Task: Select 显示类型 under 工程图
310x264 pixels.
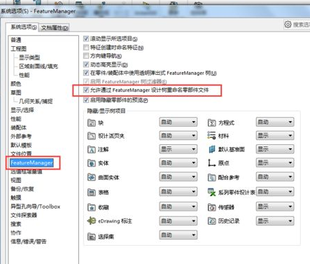Action: tap(29, 57)
